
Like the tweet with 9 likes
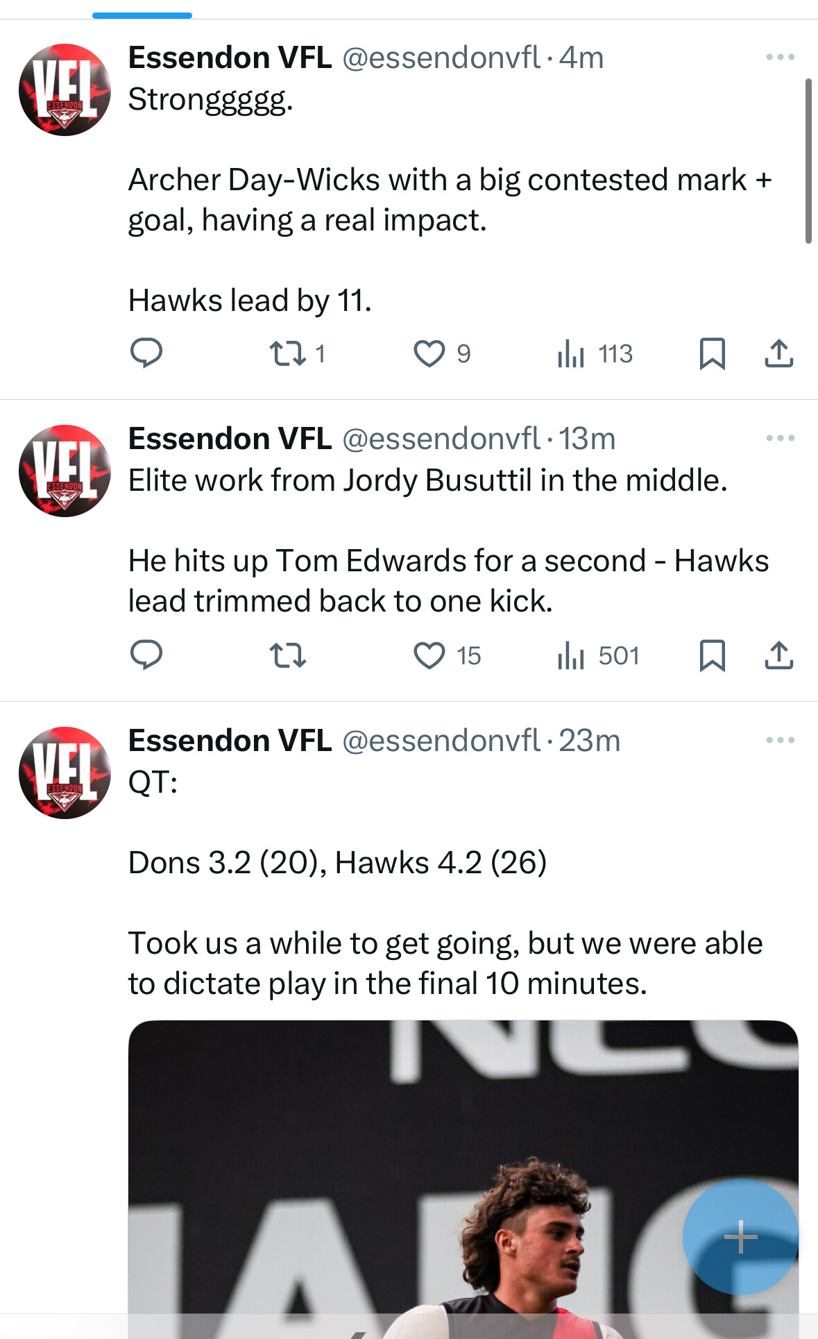click(x=442, y=353)
